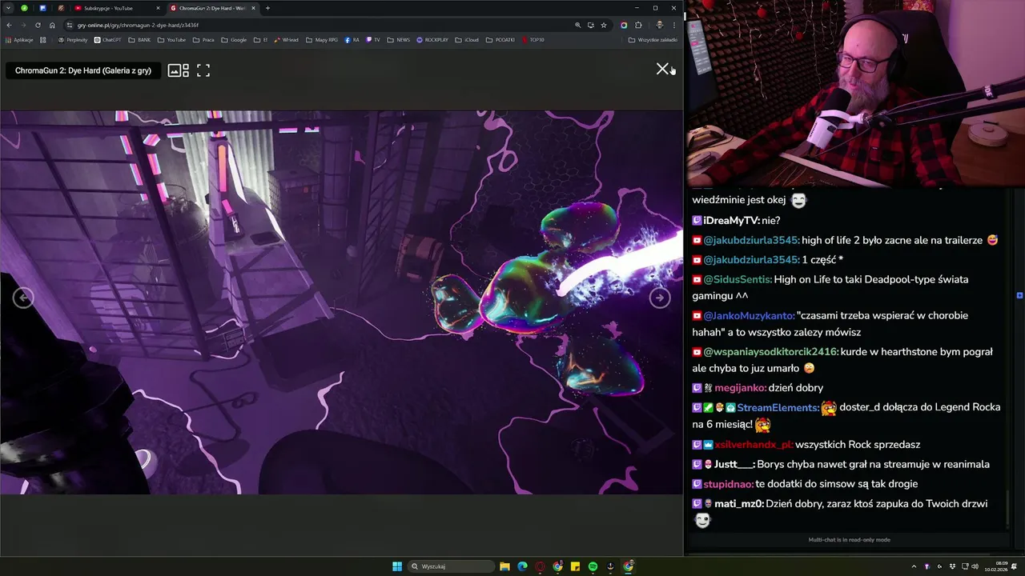Click the Wyszukaj taskbar search box
This screenshot has height=576, width=1025.
(450, 566)
